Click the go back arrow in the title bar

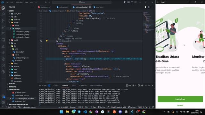(x=45, y=2)
